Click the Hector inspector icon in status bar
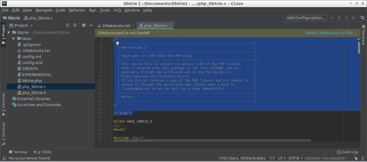 tap(363, 158)
